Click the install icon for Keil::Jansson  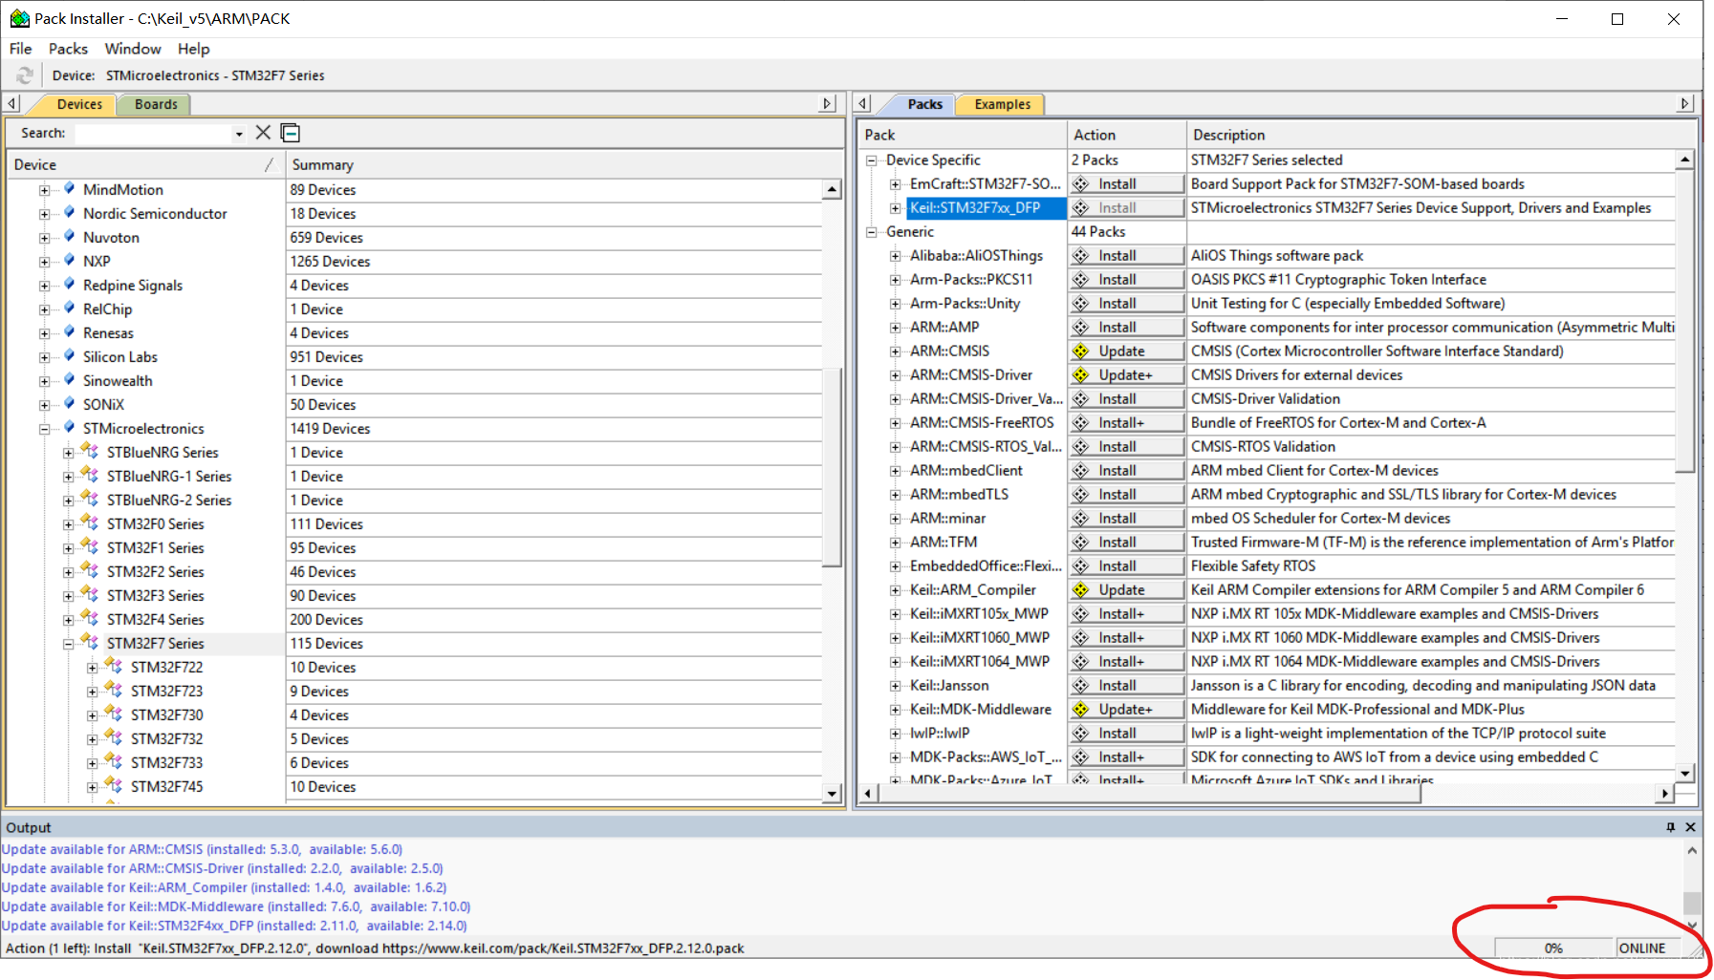[1081, 686]
